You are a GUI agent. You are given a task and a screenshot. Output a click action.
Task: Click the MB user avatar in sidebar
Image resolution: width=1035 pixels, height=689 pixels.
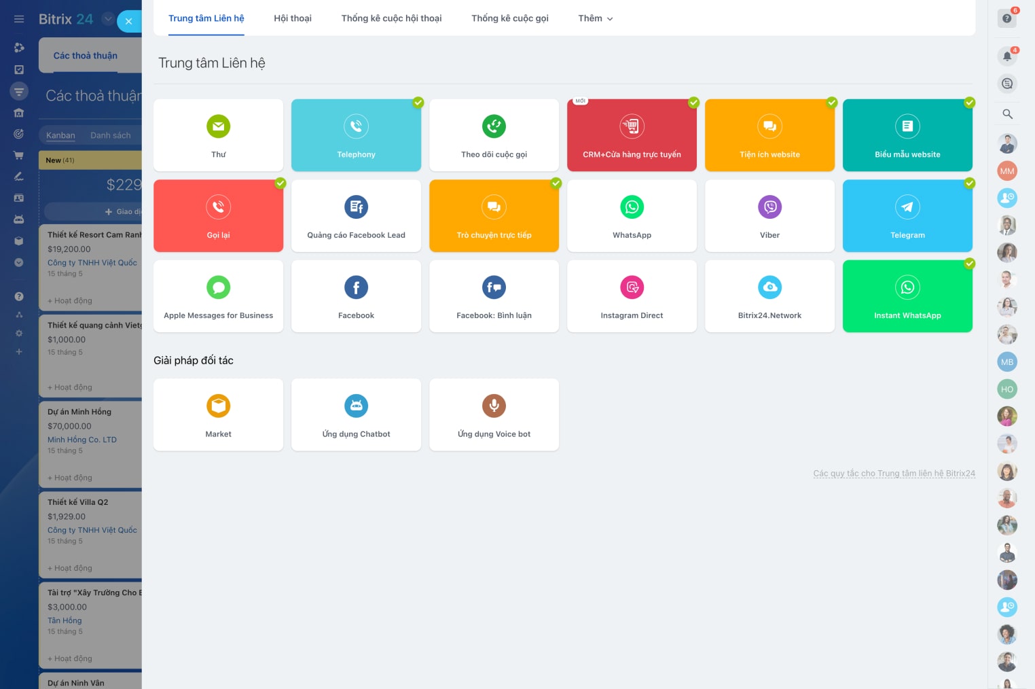coord(1006,362)
